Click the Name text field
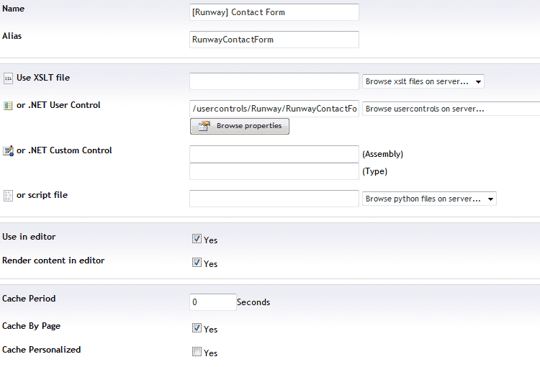 [x=274, y=12]
